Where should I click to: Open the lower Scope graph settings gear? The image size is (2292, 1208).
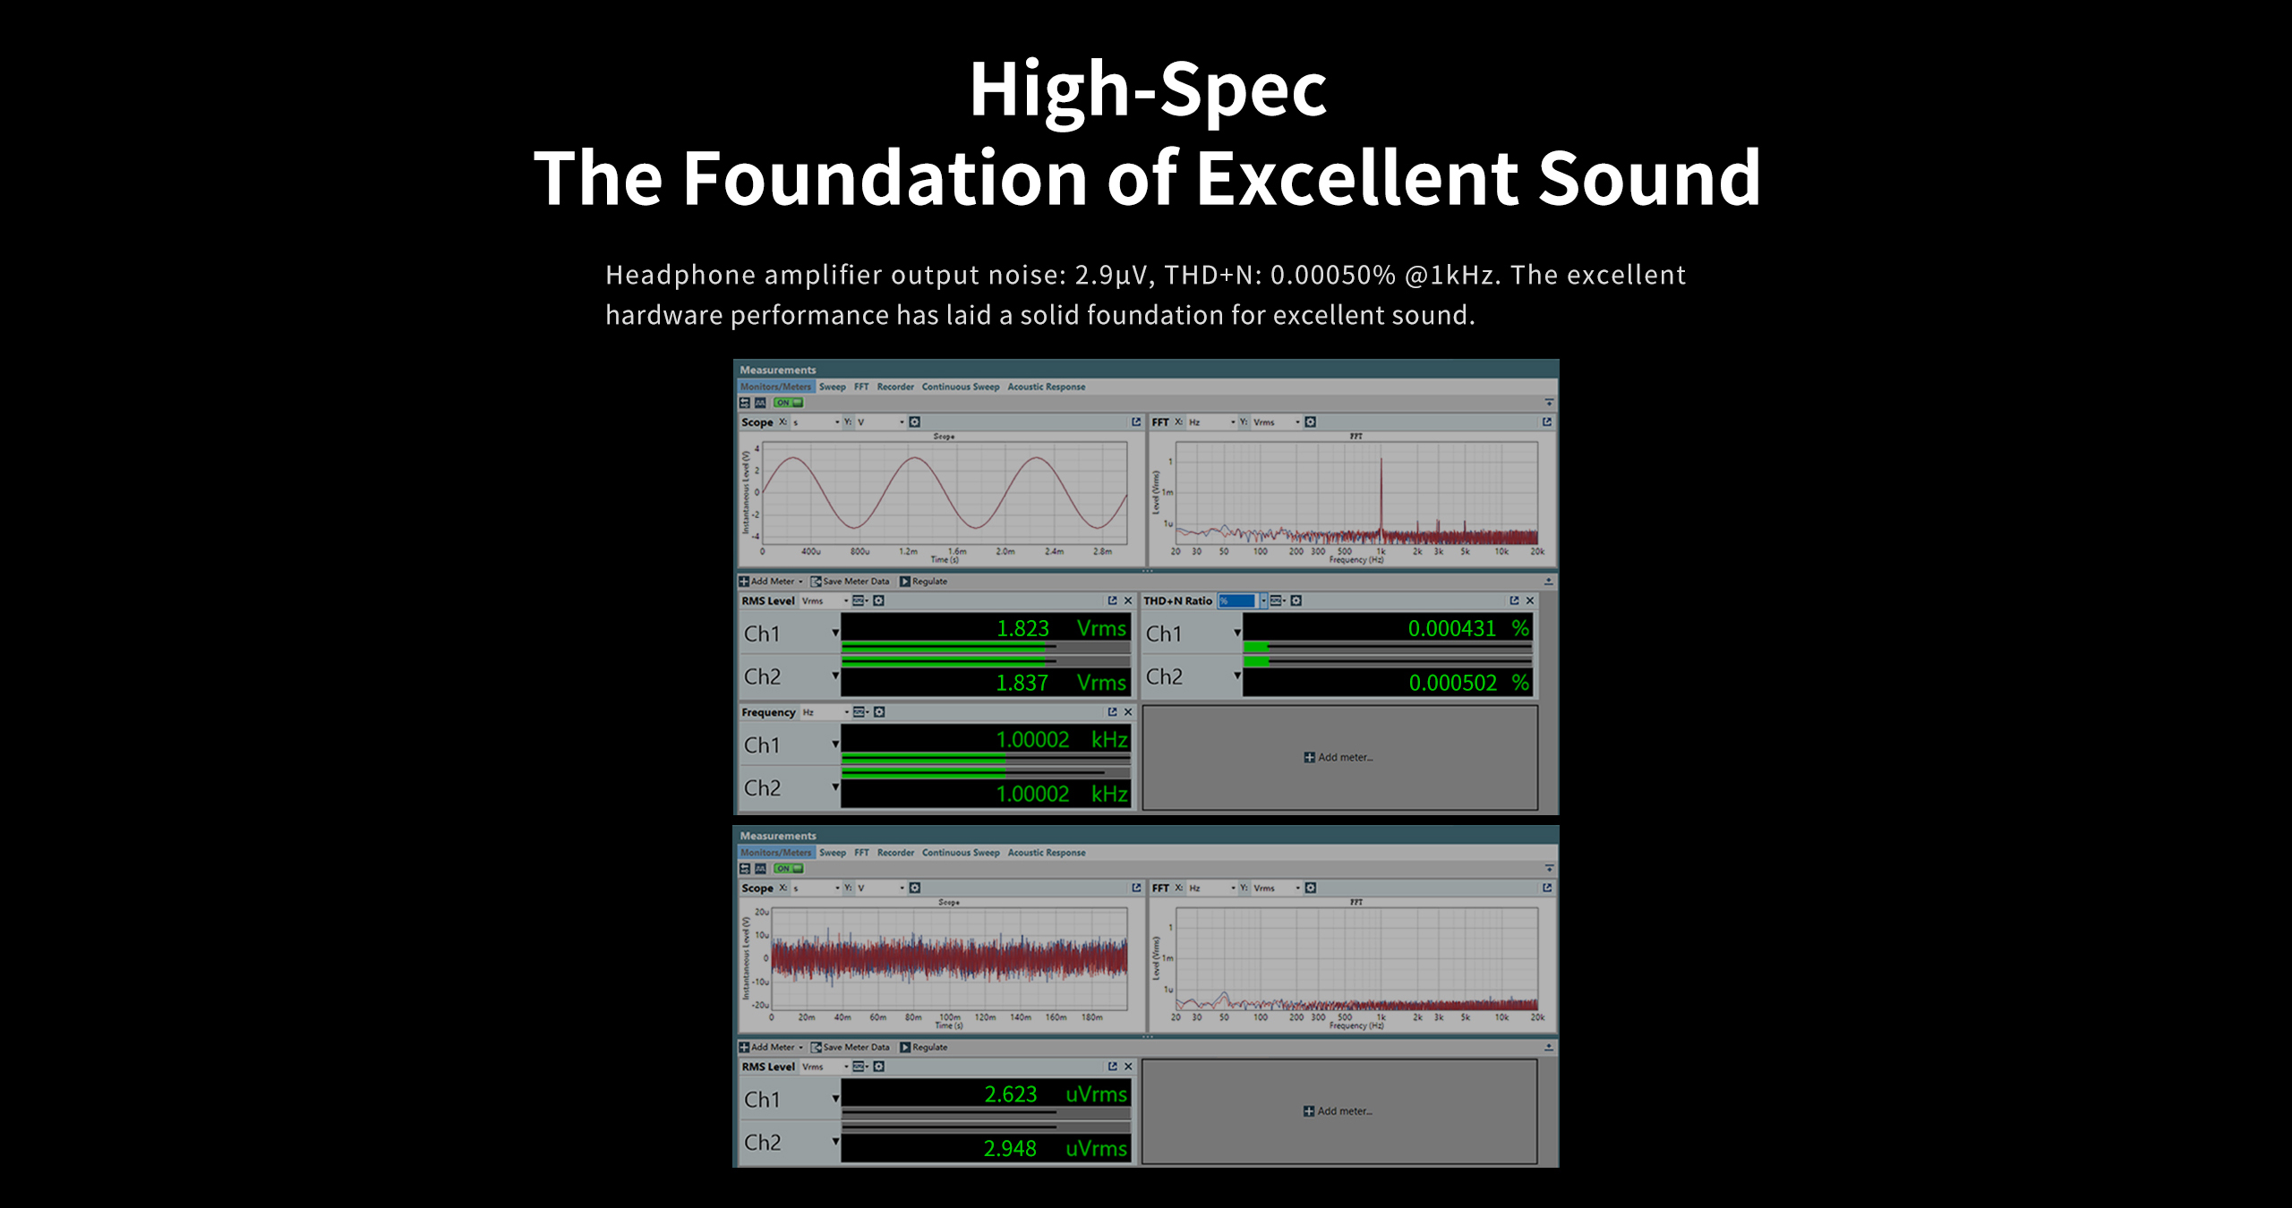tap(914, 888)
